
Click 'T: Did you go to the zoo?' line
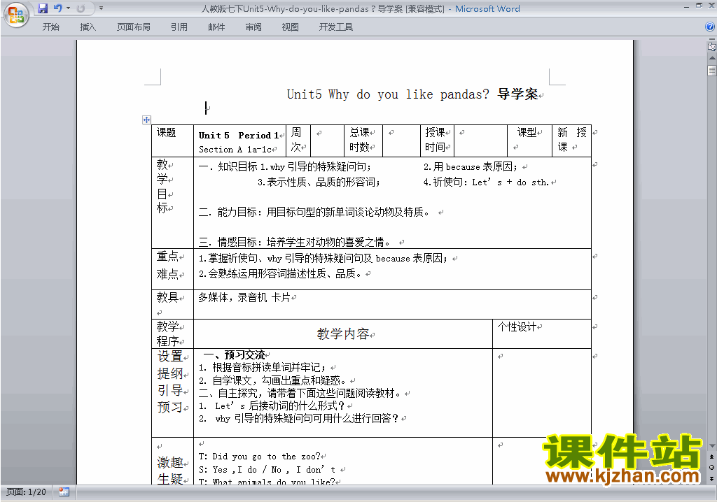click(260, 457)
